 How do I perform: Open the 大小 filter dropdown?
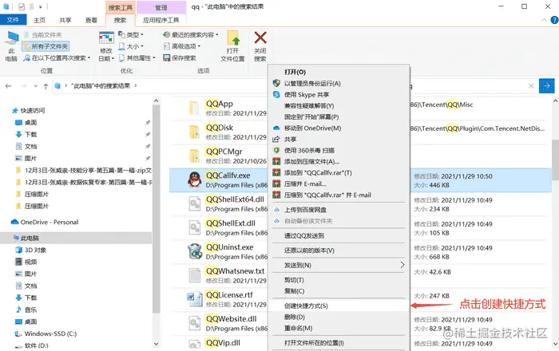(131, 46)
